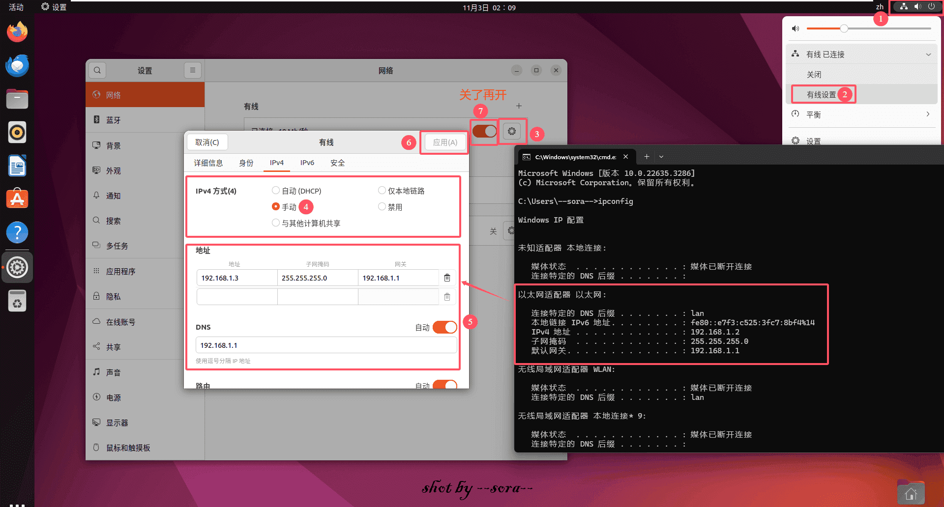Select shared to other computers option
This screenshot has height=507, width=944.
pyautogui.click(x=306, y=223)
